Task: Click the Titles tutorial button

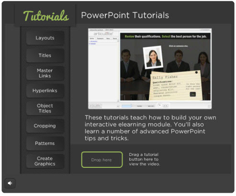Action: 45,55
